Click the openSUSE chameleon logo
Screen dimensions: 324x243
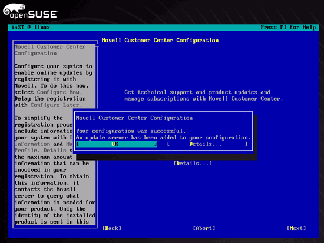[14, 10]
